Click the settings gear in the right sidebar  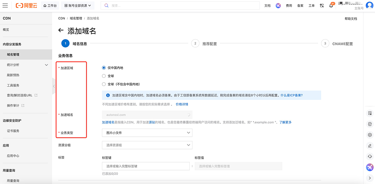(x=370, y=135)
